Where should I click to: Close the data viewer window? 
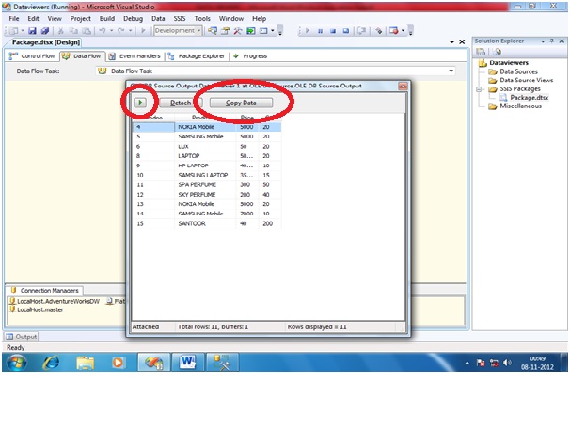click(x=403, y=86)
